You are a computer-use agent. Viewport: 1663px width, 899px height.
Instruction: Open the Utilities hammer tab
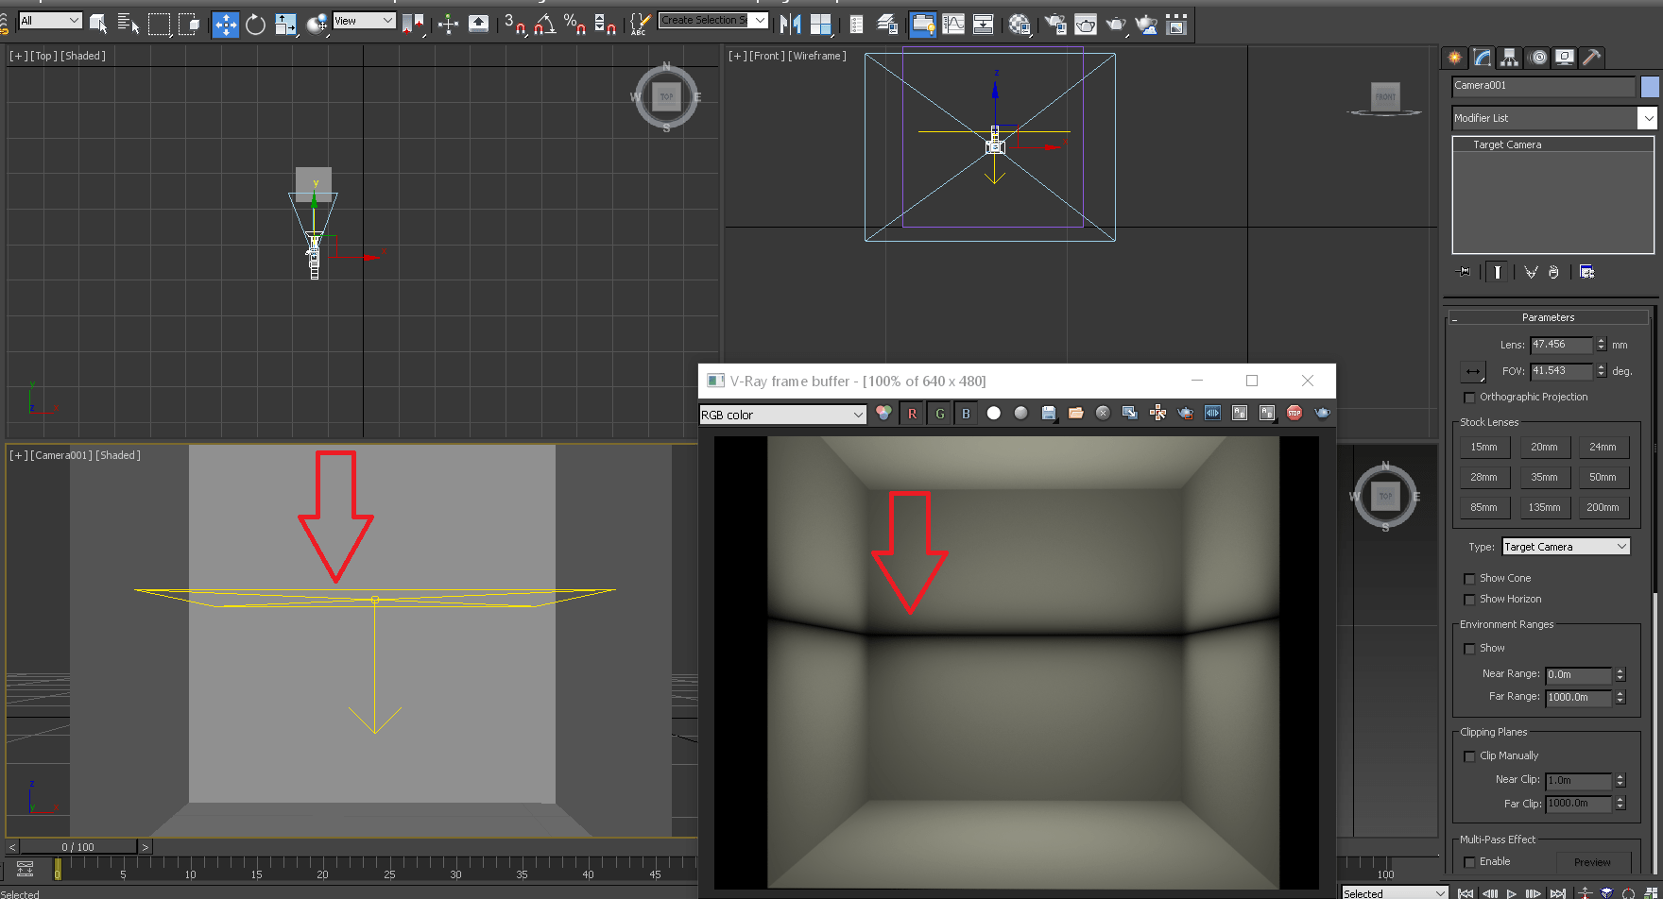1592,58
